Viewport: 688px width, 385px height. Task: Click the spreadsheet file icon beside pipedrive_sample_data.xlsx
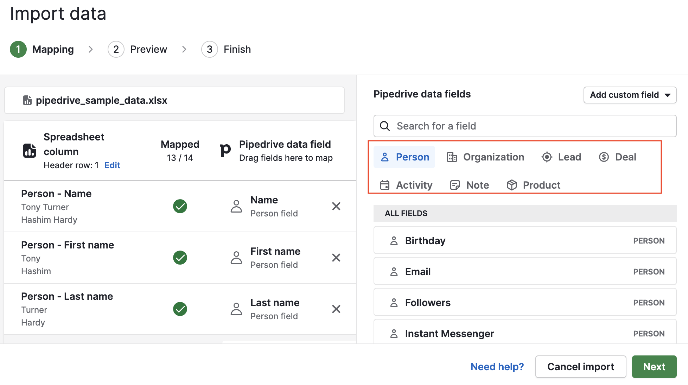pos(27,100)
